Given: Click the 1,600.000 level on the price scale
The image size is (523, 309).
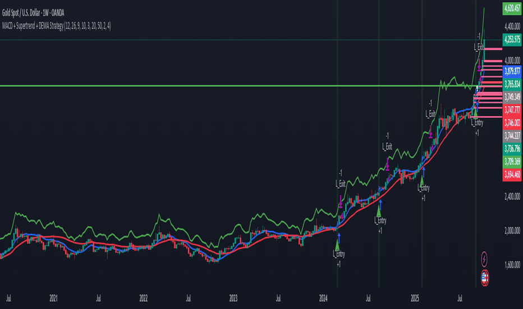Looking at the screenshot, I should pyautogui.click(x=511, y=265).
